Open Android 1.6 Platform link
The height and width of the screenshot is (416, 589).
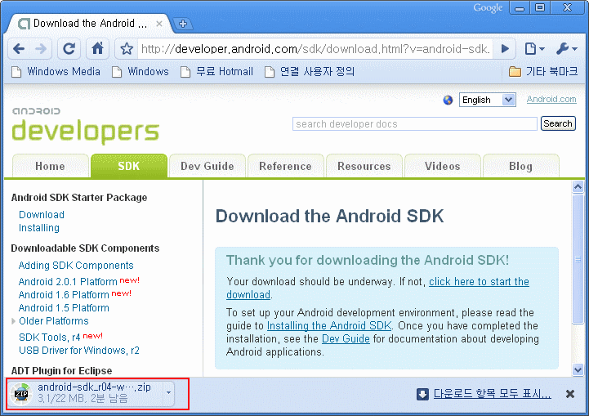[x=64, y=294]
